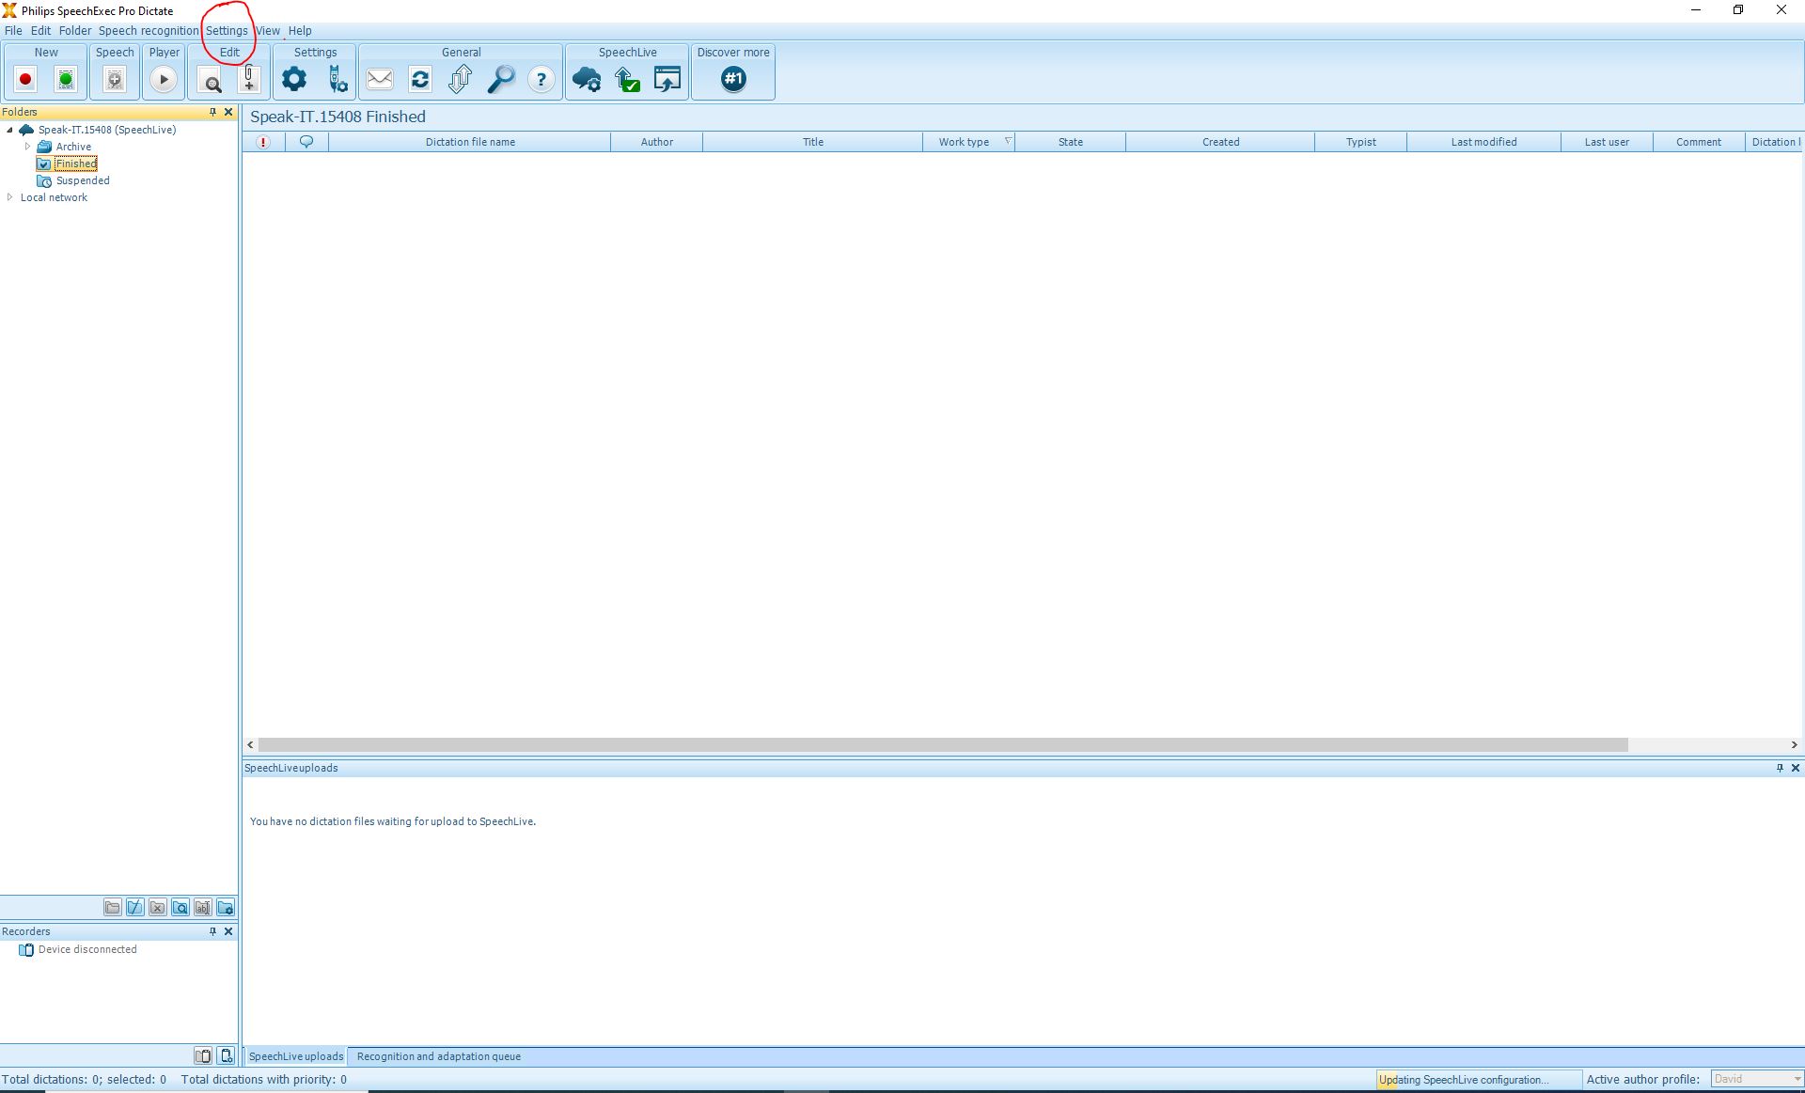Switch to Recognition and adaptation queue tab

438,1056
